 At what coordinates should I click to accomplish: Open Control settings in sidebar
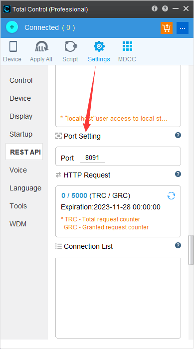pos(21,80)
